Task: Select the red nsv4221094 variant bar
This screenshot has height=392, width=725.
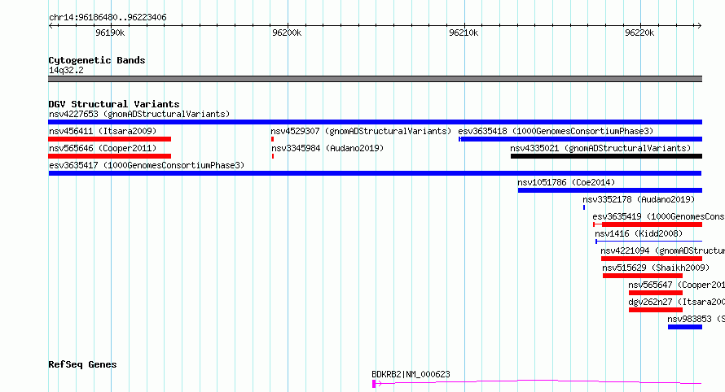Action: click(x=652, y=259)
